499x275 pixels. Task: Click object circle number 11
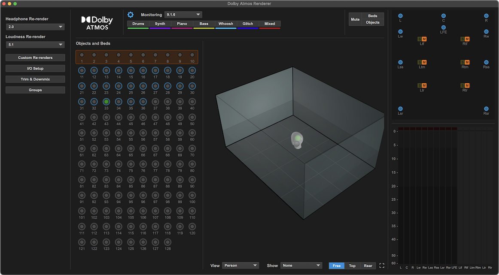82,71
